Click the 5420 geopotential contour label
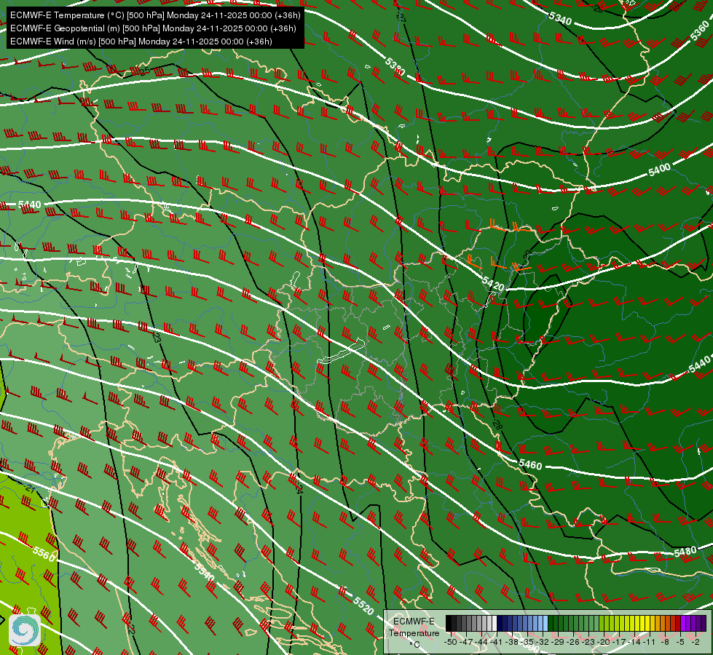The width and height of the screenshot is (713, 655). click(x=493, y=284)
